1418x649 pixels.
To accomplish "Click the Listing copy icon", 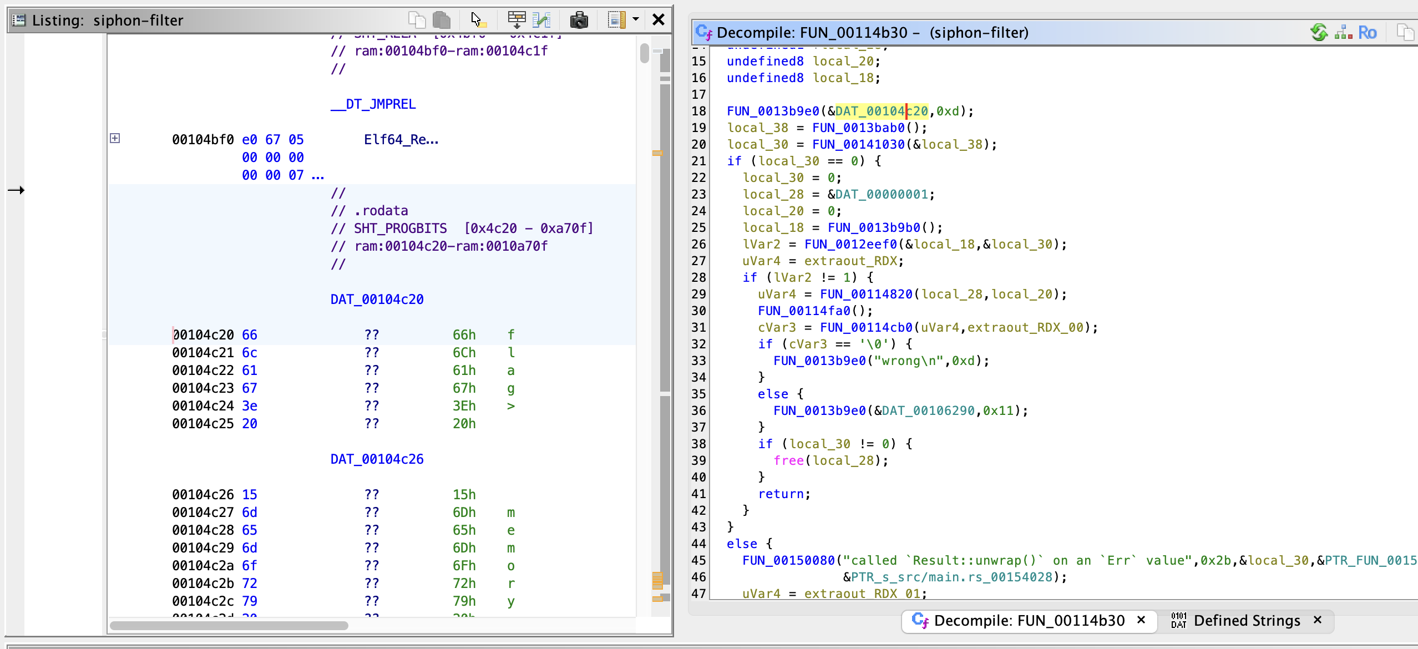I will (x=417, y=20).
